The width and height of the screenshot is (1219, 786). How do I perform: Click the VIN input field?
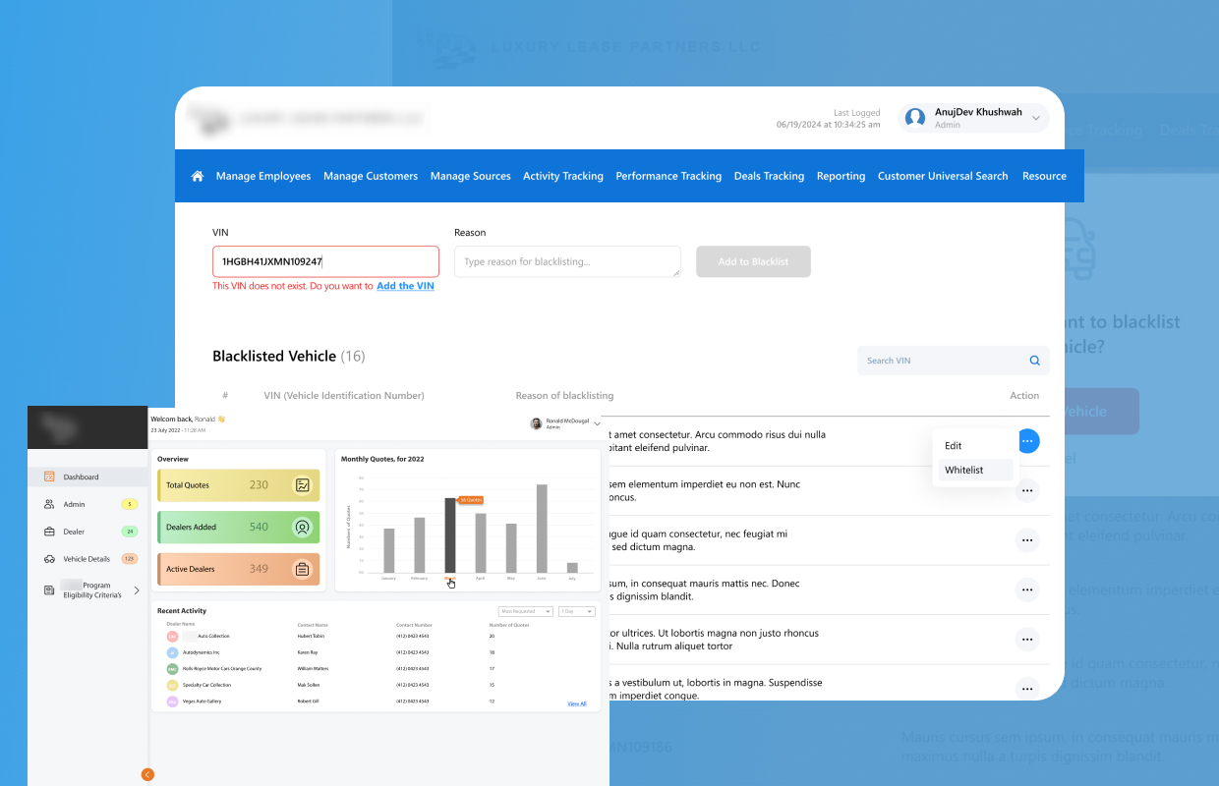pyautogui.click(x=325, y=261)
